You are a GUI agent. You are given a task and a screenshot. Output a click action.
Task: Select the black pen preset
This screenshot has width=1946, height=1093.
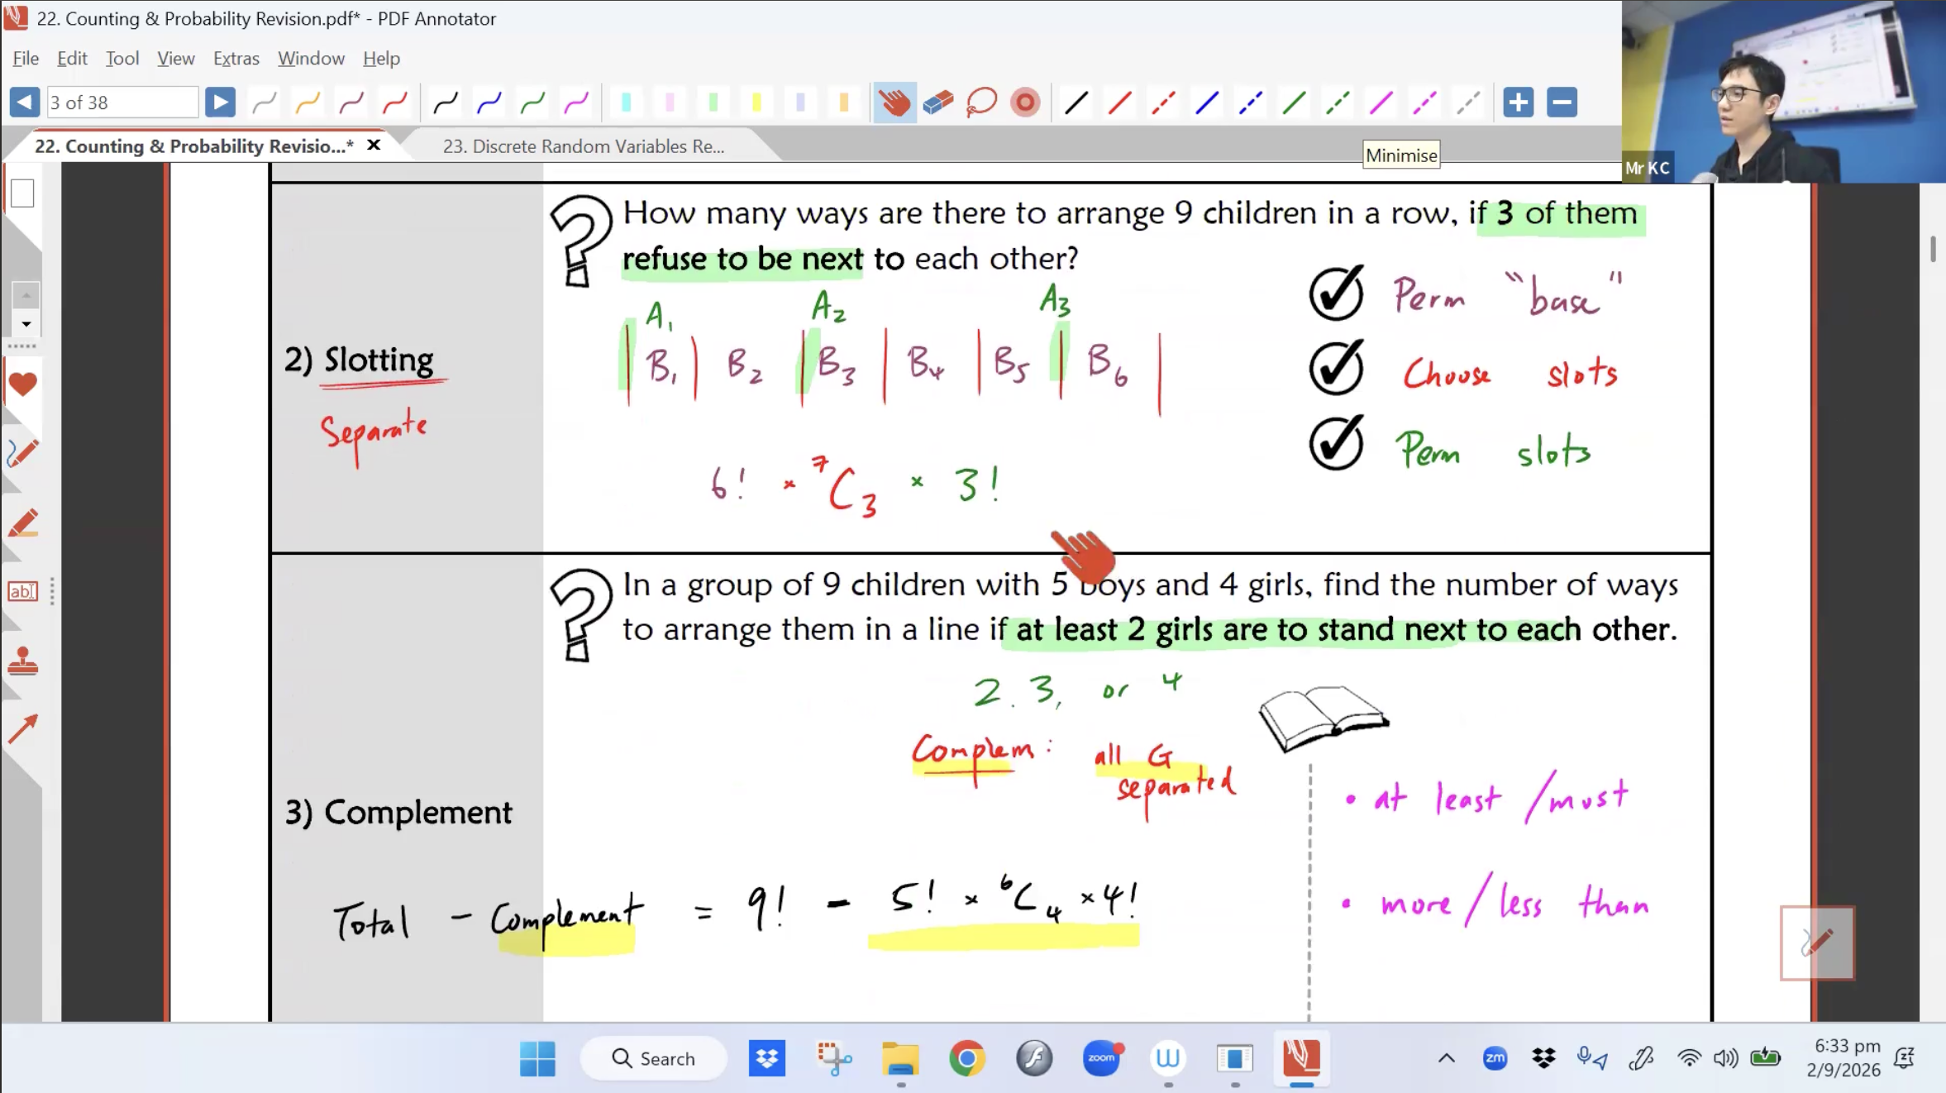[446, 103]
